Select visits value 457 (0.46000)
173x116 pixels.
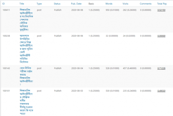[130, 68]
